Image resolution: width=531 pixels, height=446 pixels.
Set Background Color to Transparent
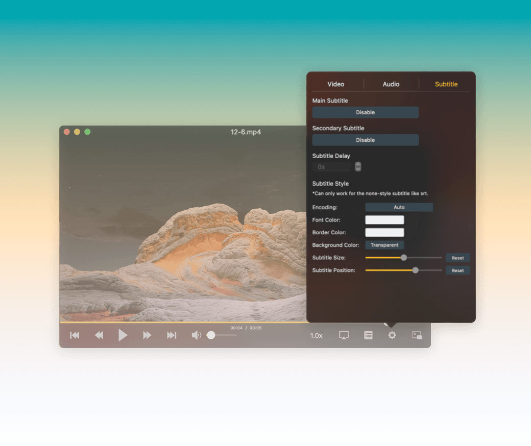click(384, 245)
